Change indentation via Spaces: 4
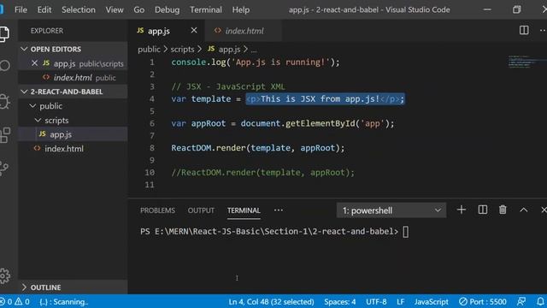 (340, 301)
